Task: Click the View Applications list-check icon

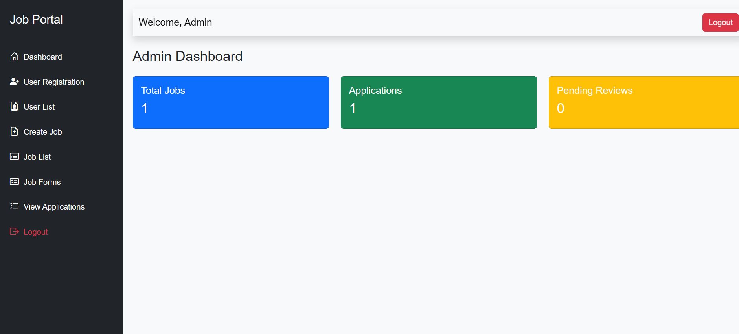Action: click(x=14, y=206)
